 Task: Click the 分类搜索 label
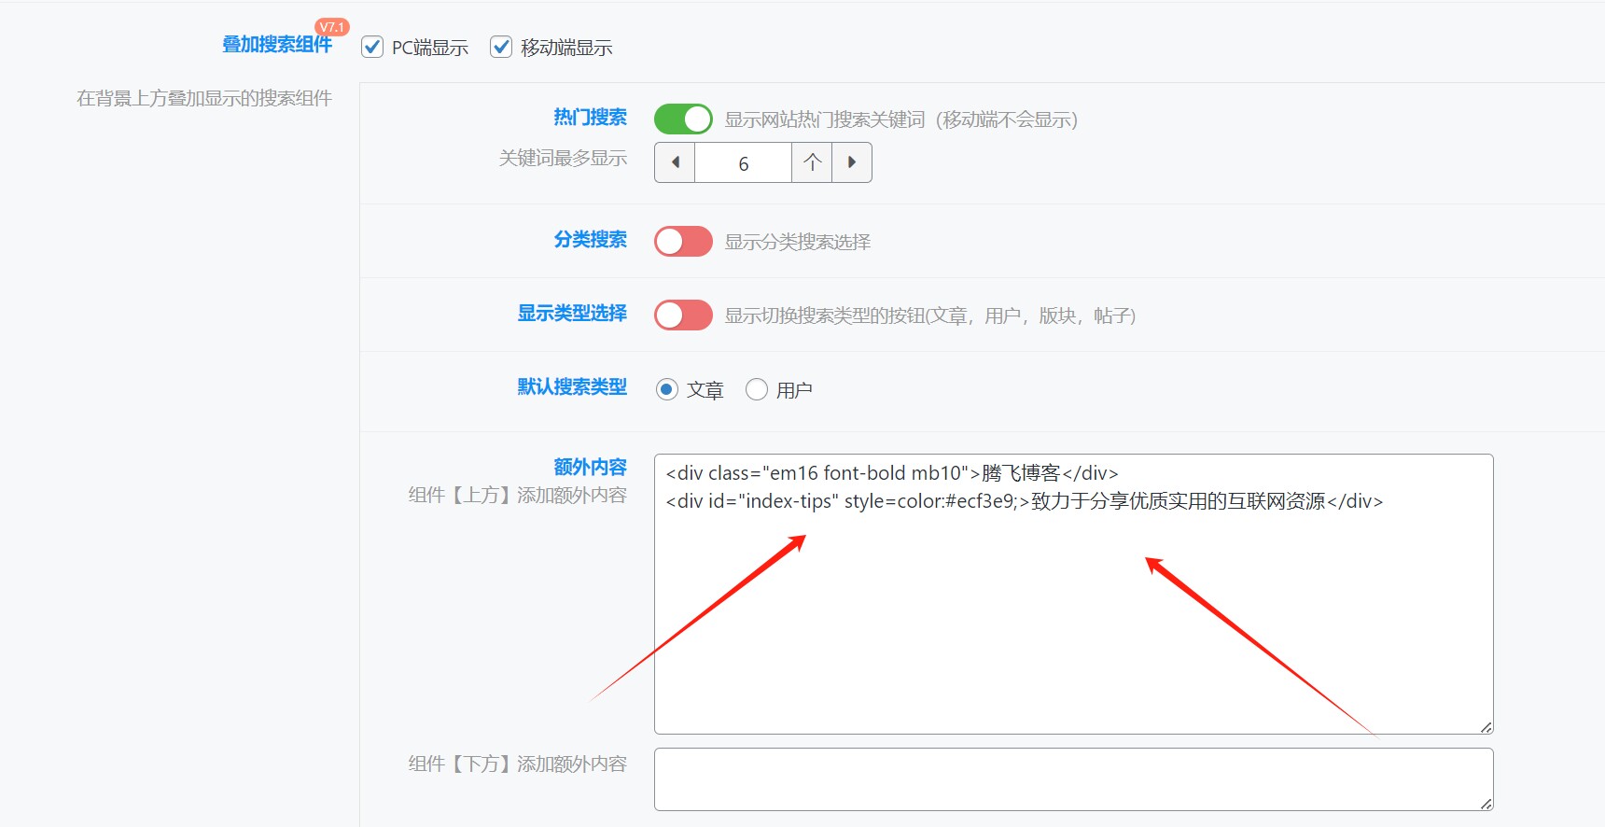point(591,240)
